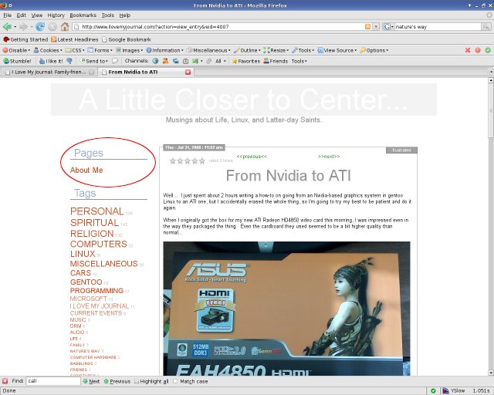Open the Send to dropdown
Viewport: 494px width, 395px height.
click(x=94, y=61)
